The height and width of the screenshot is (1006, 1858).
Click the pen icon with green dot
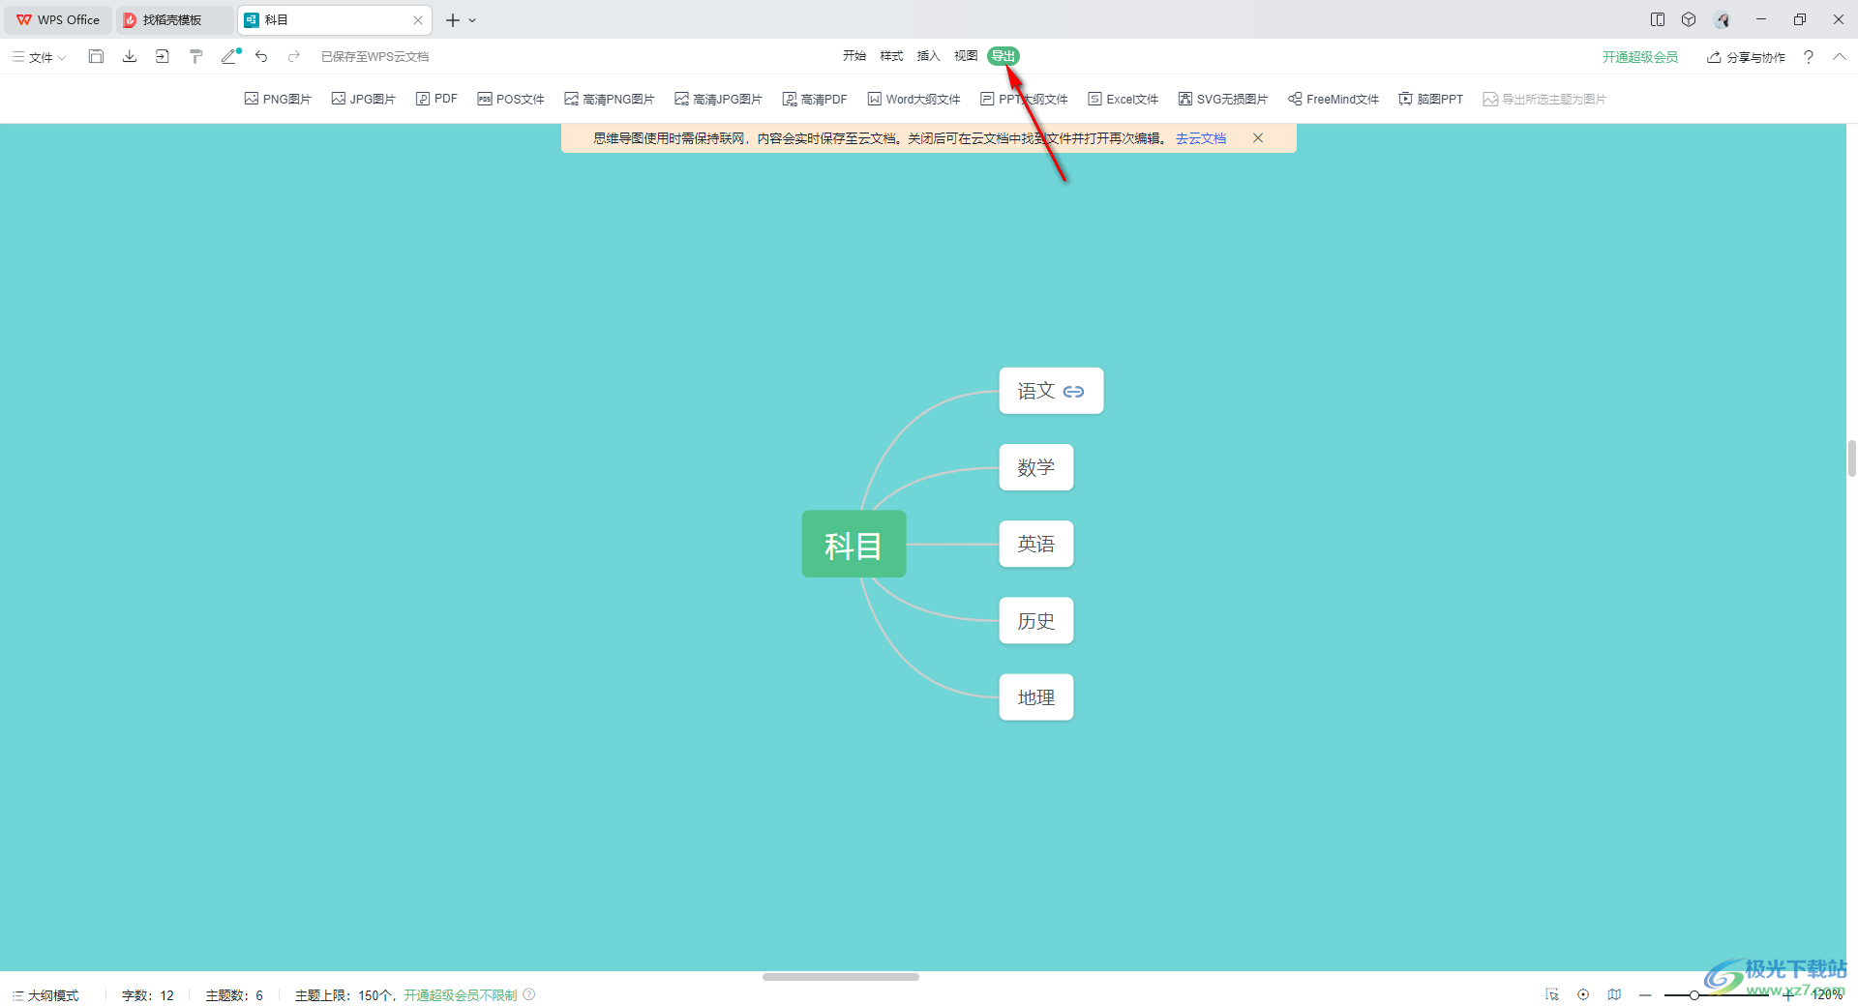(x=230, y=56)
